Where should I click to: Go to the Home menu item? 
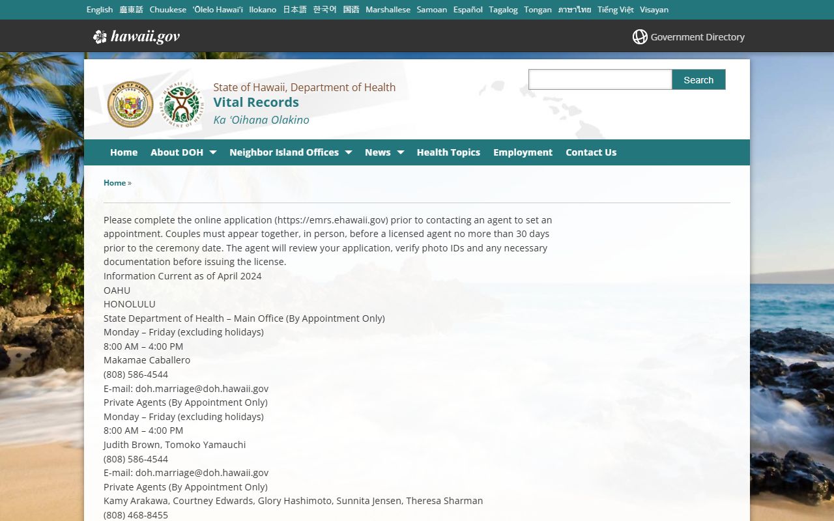pos(124,152)
